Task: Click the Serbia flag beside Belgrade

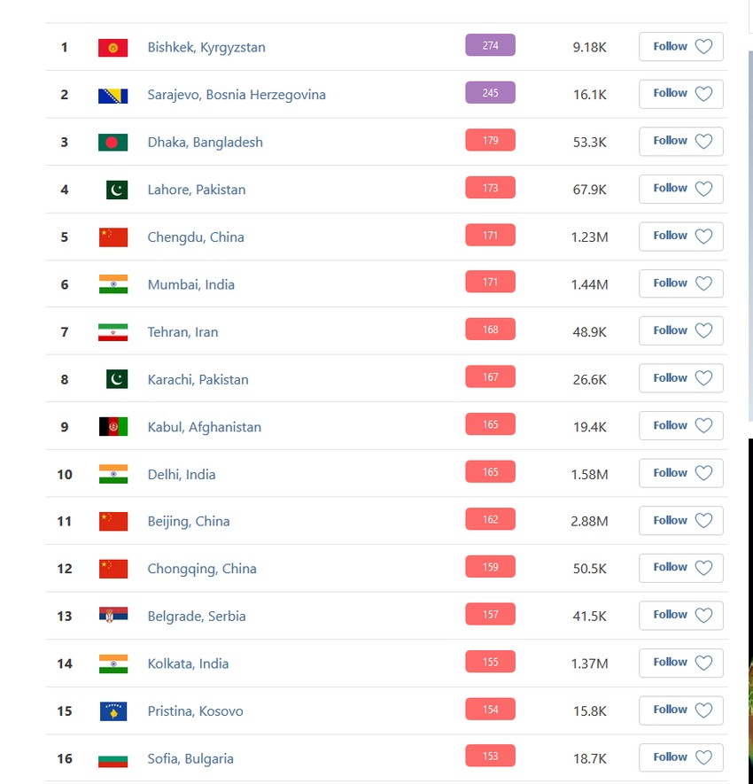Action: point(113,617)
